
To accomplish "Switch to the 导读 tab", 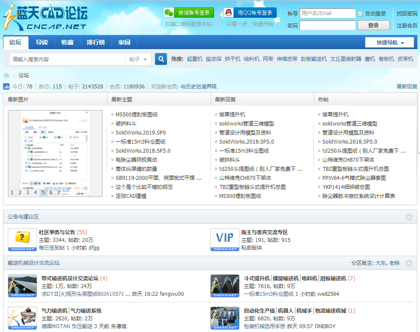I will 42,42.
